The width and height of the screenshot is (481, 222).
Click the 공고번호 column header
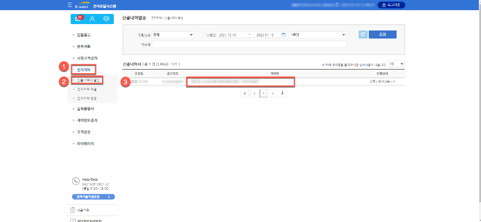[x=173, y=74]
